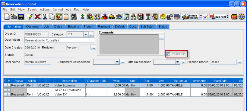Viewport: 247px width, 111px height.
Task: Click the Description input field
Action: (x=59, y=40)
